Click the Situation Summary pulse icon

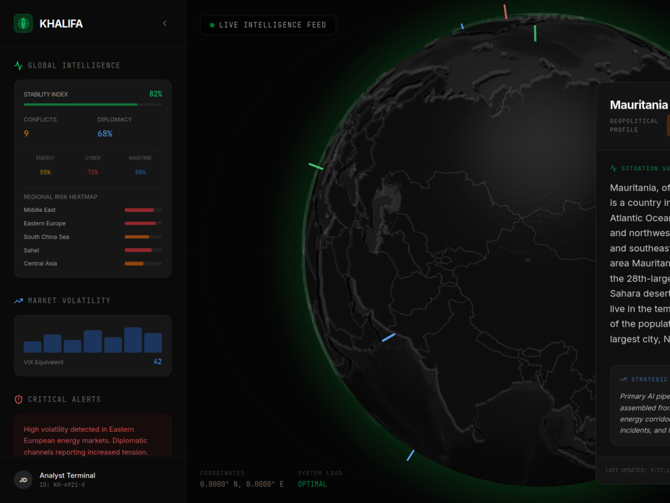point(614,168)
